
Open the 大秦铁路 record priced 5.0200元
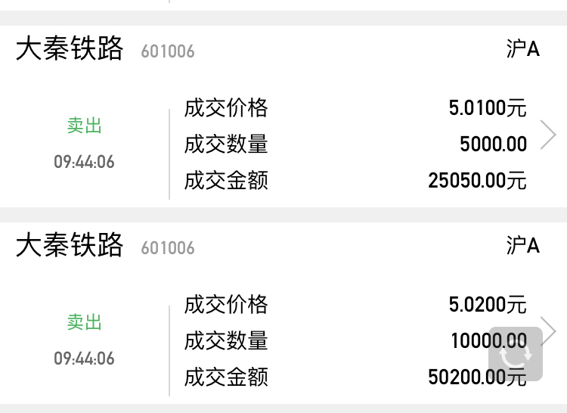[x=69, y=246]
